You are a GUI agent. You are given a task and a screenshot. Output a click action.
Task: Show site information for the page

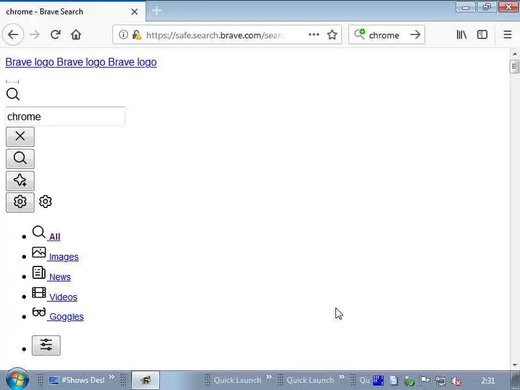coord(123,34)
